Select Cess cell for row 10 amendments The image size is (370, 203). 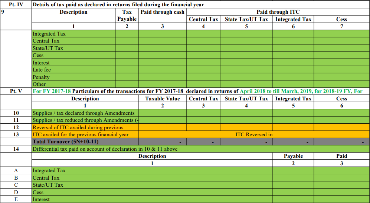tap(342, 113)
